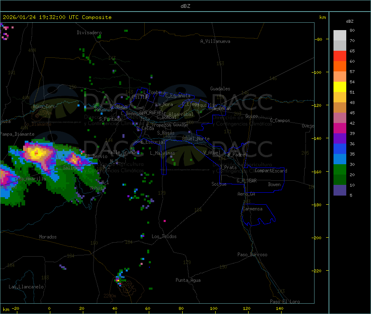371x314 pixels.
Task: Click the G_Campos label
Action: 280,120
